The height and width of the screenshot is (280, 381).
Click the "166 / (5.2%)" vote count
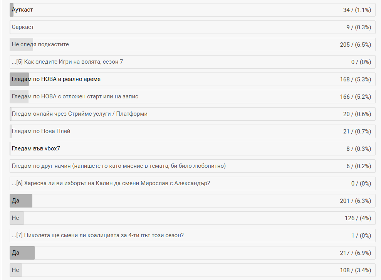(x=355, y=96)
